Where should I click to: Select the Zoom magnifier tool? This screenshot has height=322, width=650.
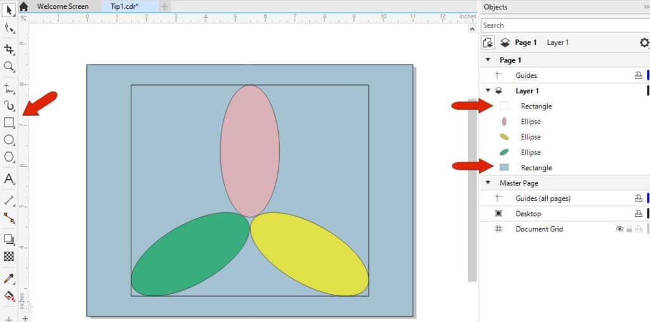click(x=9, y=67)
